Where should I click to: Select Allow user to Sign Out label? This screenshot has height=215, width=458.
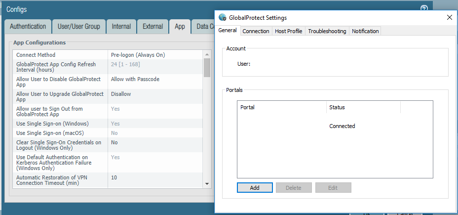click(49, 112)
